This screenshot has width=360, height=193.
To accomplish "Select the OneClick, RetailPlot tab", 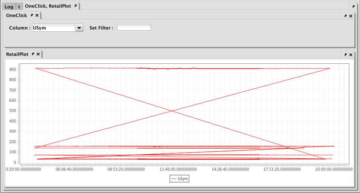I will 48,6.
